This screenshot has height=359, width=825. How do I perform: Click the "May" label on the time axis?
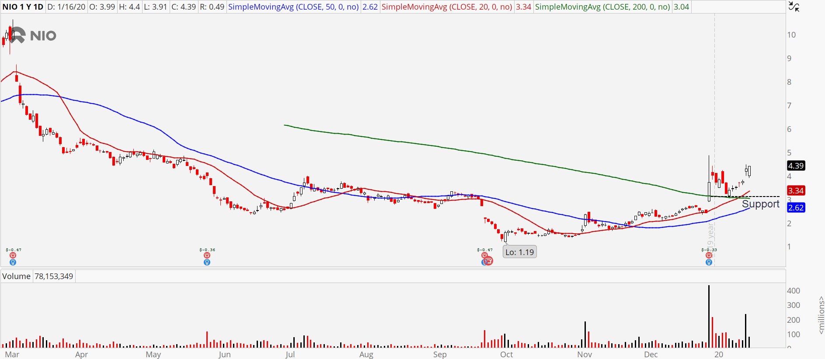pos(153,354)
